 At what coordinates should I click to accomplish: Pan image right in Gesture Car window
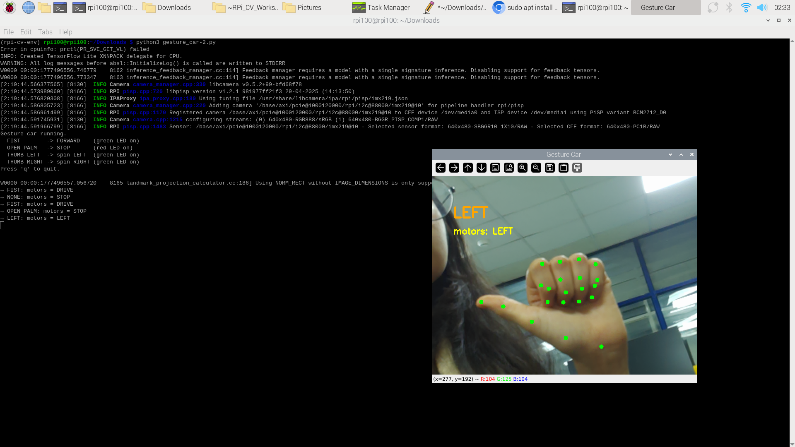(x=454, y=168)
